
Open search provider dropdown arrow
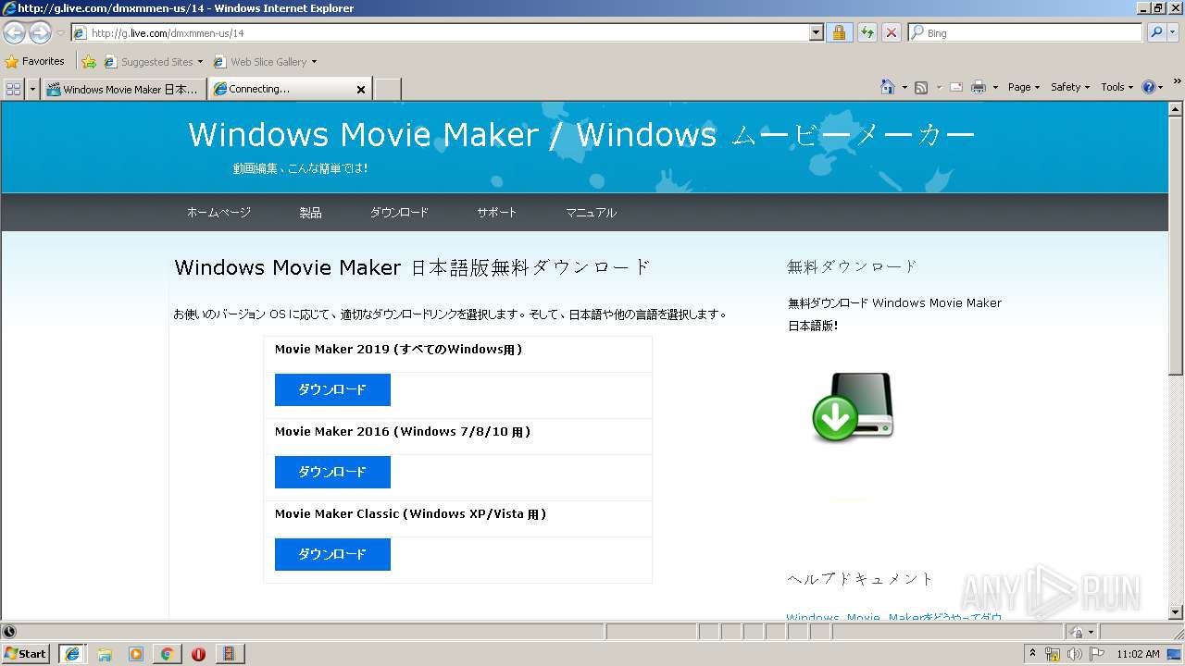click(1175, 33)
